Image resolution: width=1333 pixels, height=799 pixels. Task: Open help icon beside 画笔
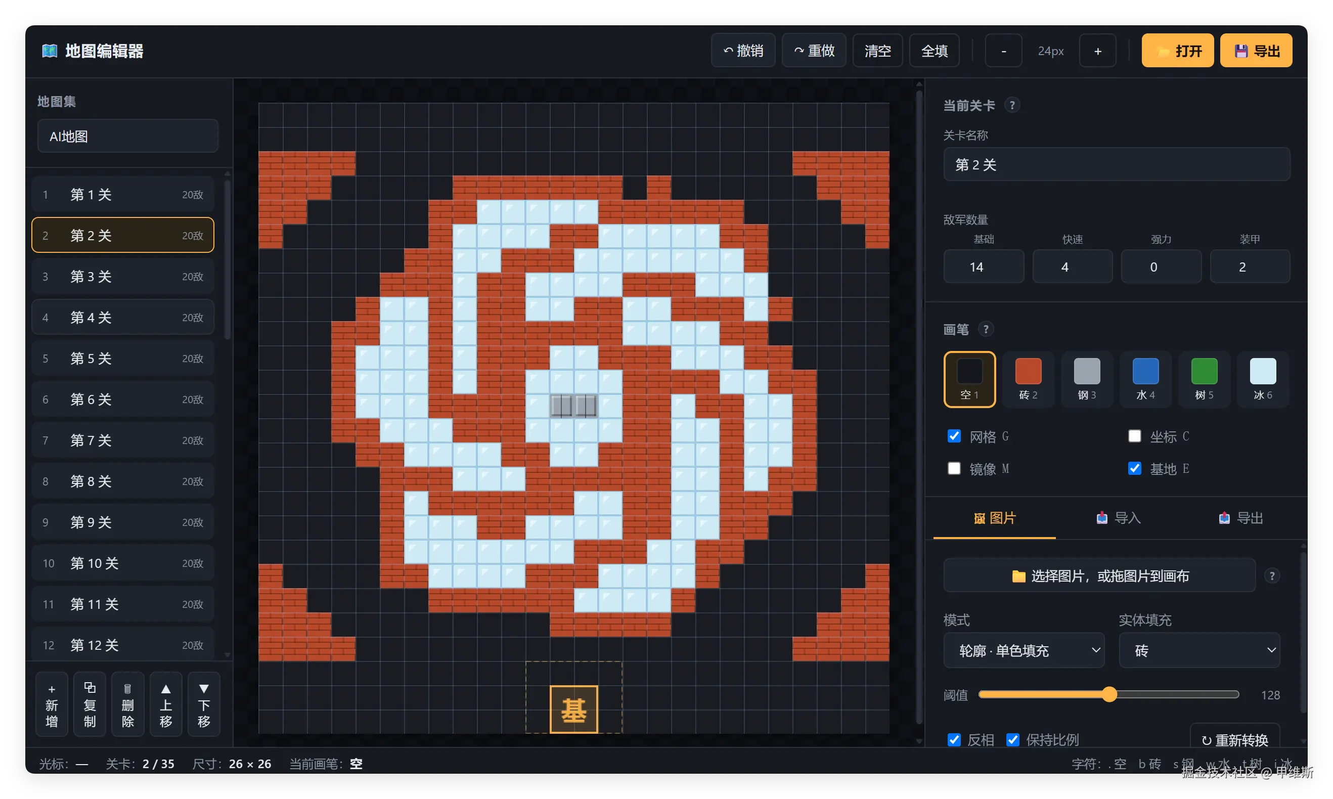[x=986, y=329]
